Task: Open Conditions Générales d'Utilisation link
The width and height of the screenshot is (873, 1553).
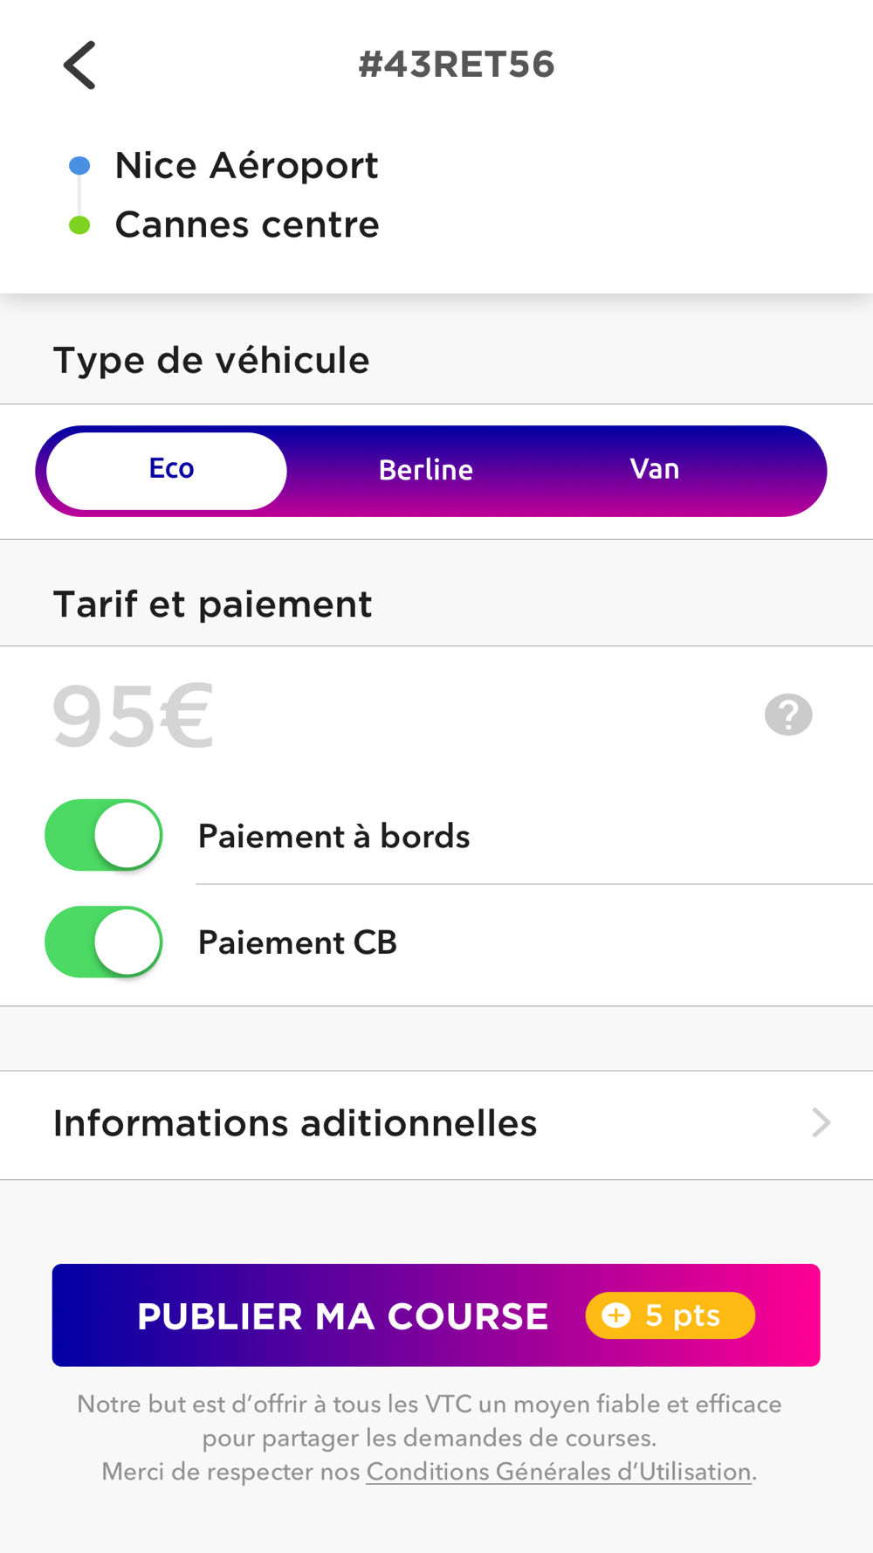Action: click(559, 1472)
